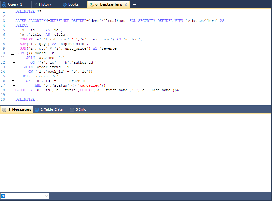Open the Messages result tab
The height and width of the screenshot is (201, 272).
pyautogui.click(x=17, y=109)
